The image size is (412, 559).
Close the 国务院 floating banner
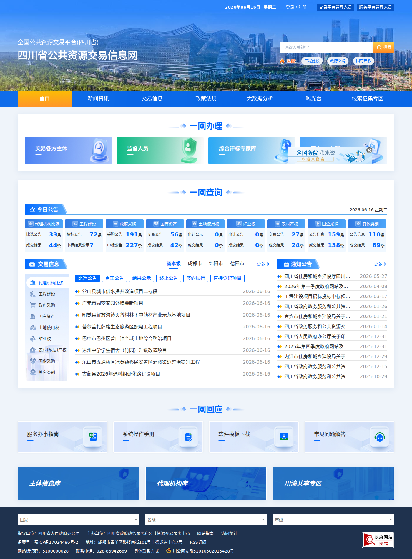click(x=369, y=150)
